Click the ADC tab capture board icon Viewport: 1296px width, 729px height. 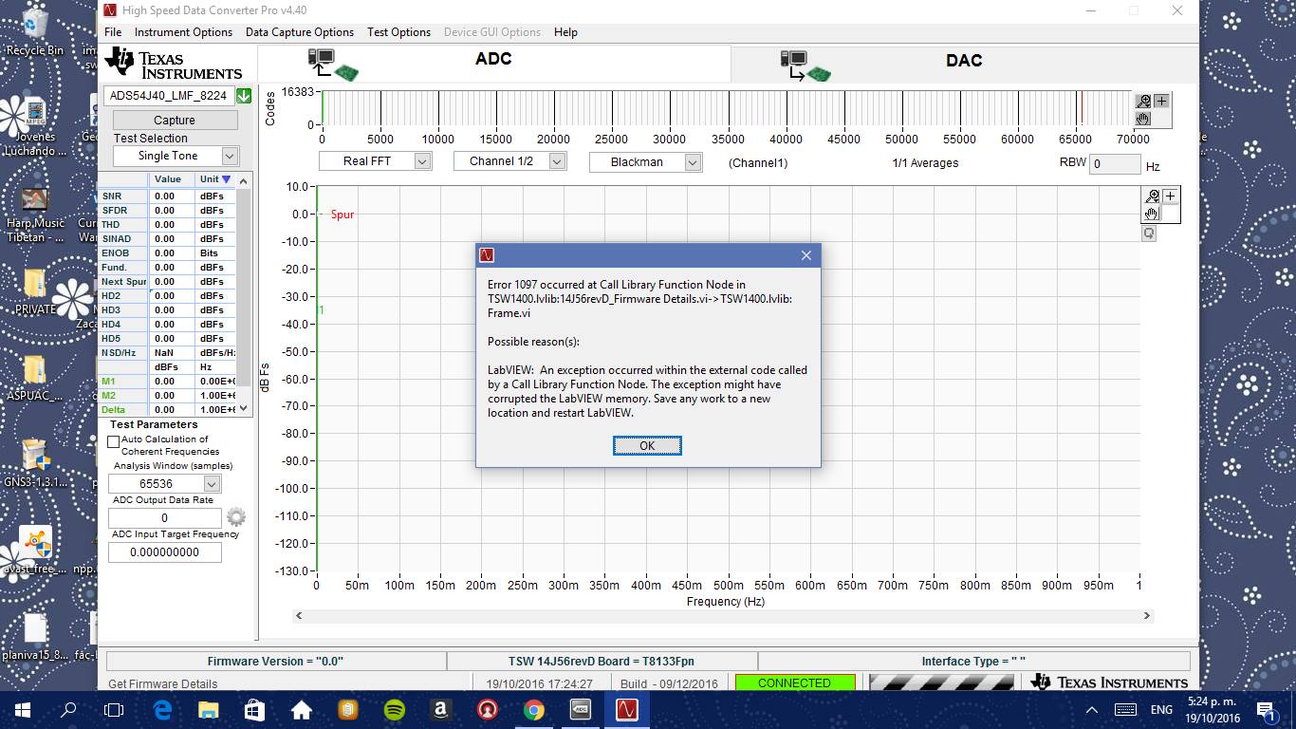333,65
